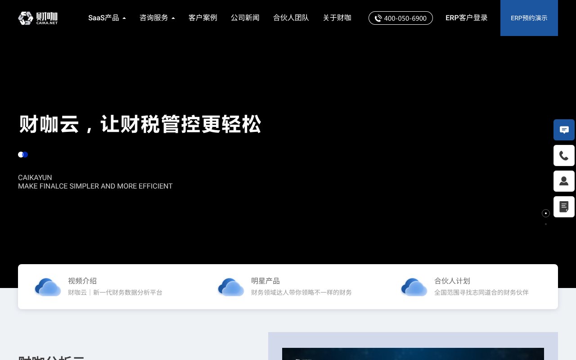Click the 财咖 logo in the top left

[x=38, y=18]
